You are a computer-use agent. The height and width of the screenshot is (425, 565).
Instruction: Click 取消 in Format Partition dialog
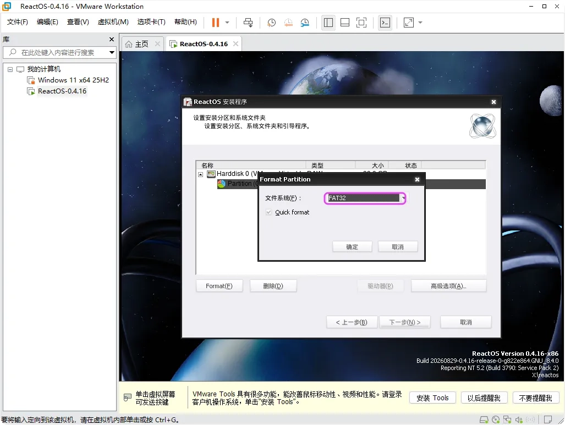[x=398, y=247]
